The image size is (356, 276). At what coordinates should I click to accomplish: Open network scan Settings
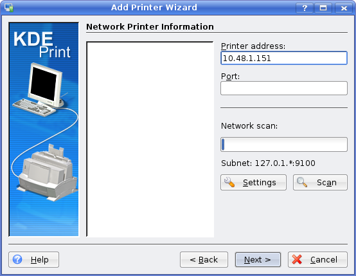pyautogui.click(x=253, y=182)
